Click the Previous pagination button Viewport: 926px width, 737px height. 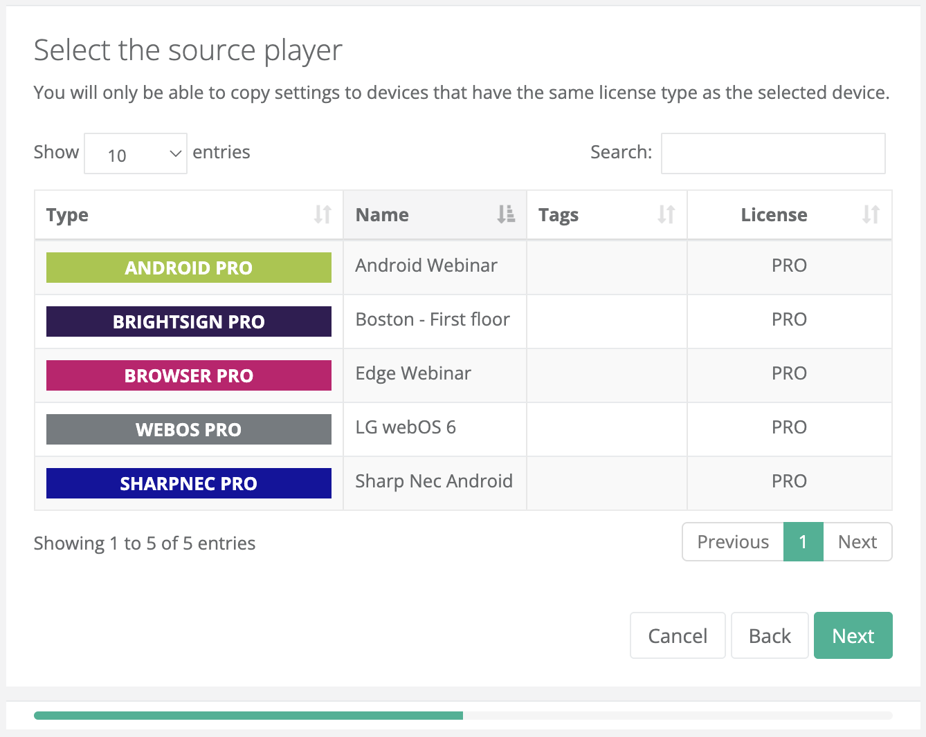click(732, 542)
